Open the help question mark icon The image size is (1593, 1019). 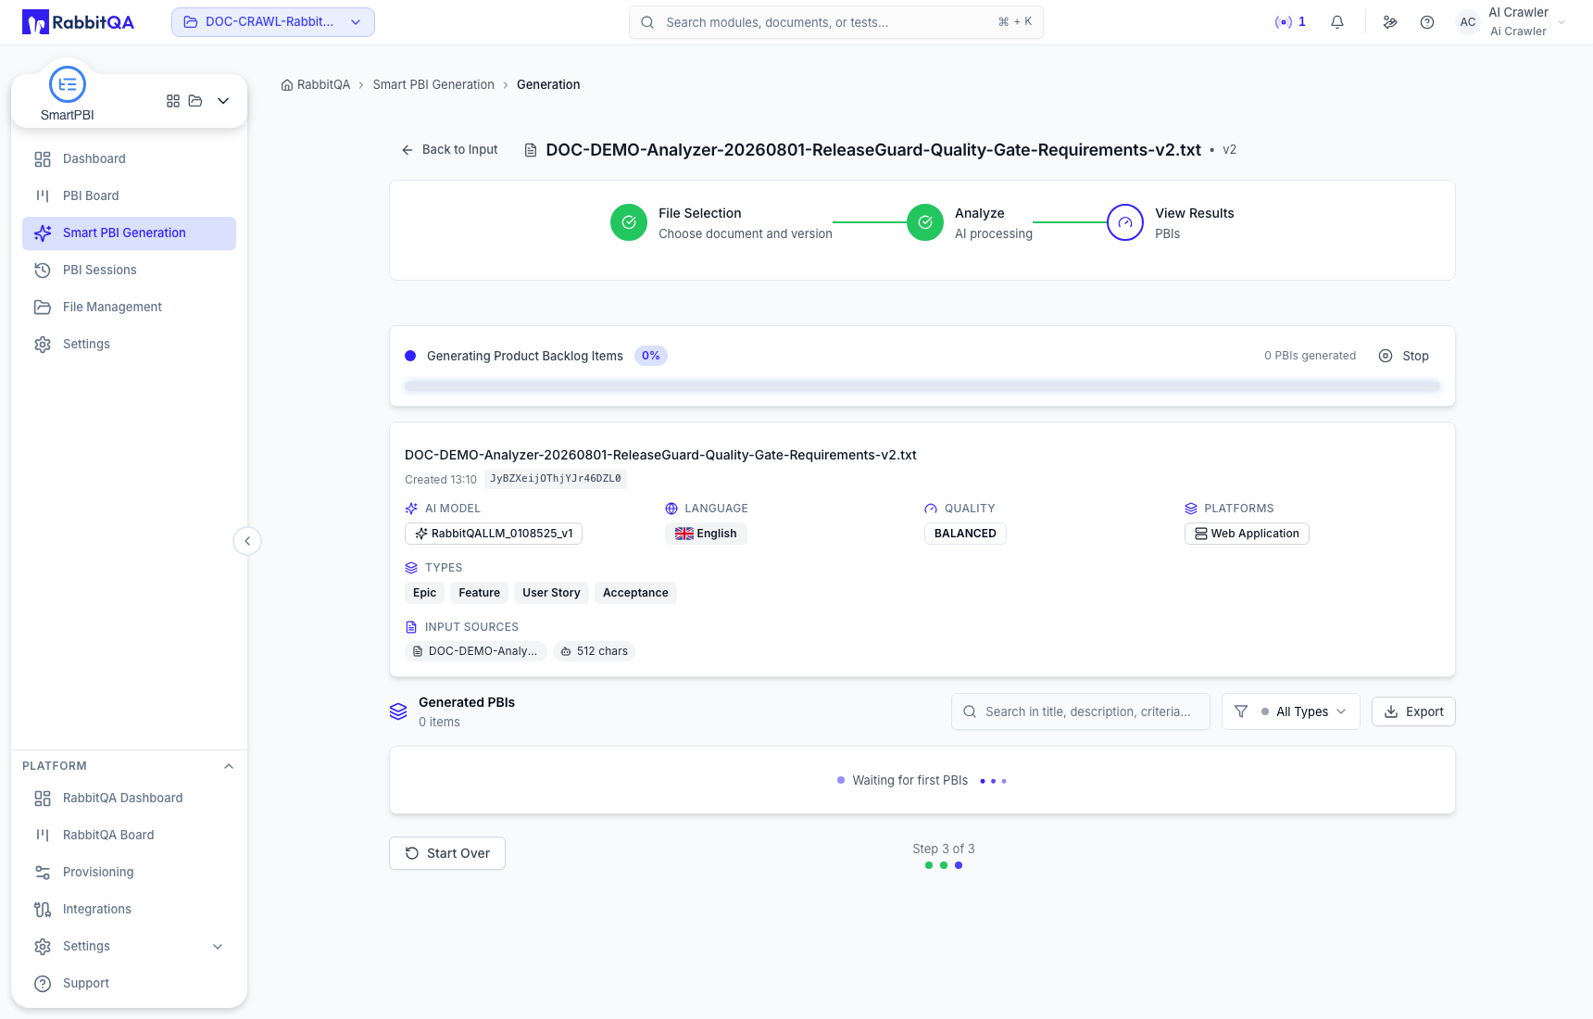pyautogui.click(x=1427, y=22)
